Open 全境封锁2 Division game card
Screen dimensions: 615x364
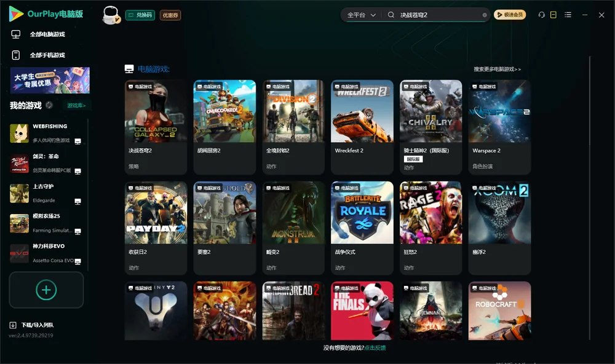(293, 127)
